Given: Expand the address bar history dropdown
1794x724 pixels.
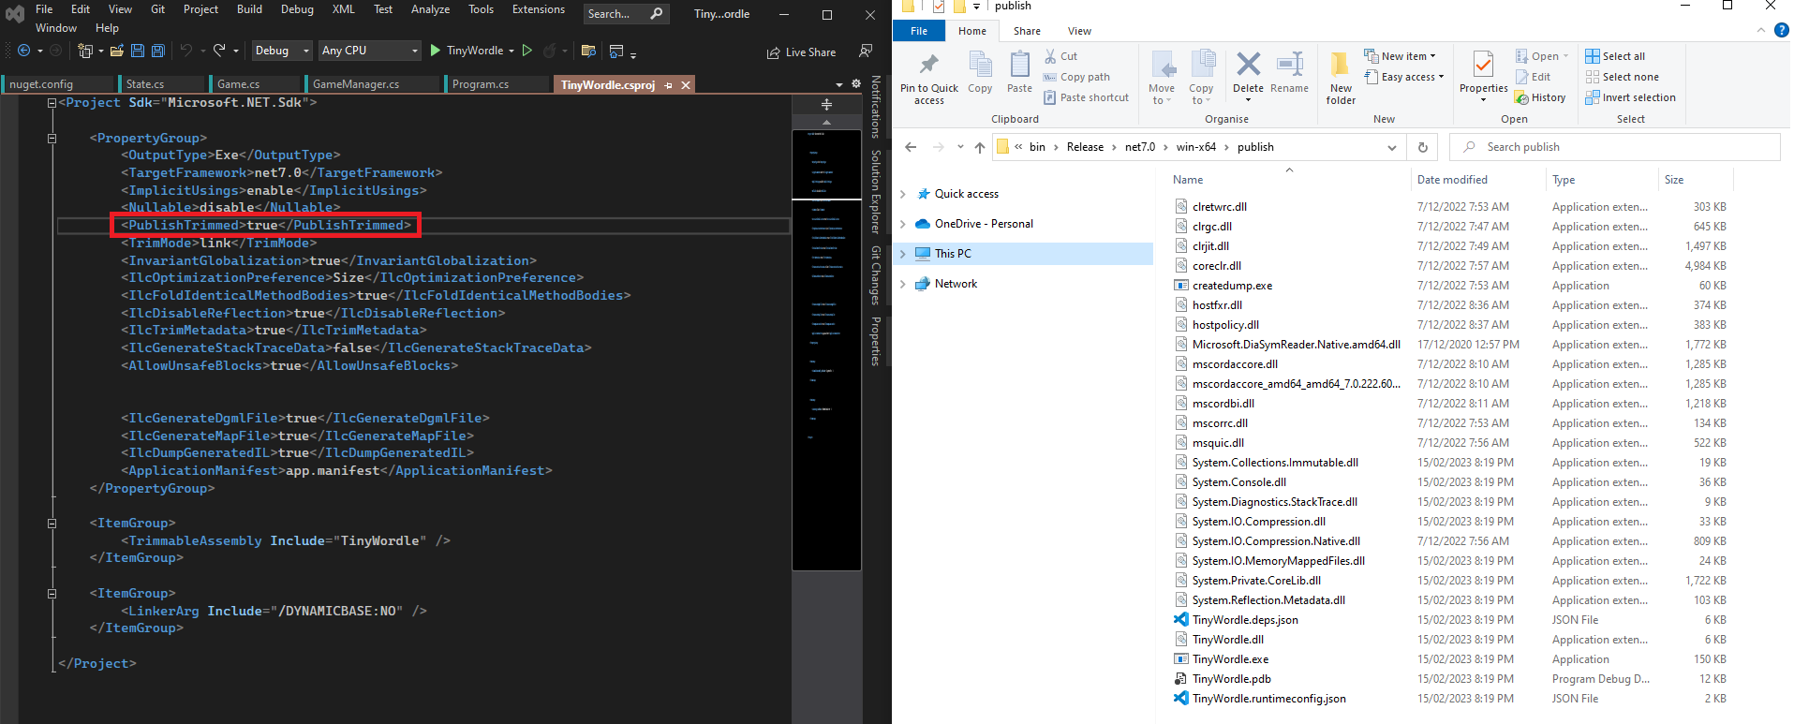Looking at the screenshot, I should [x=1391, y=147].
